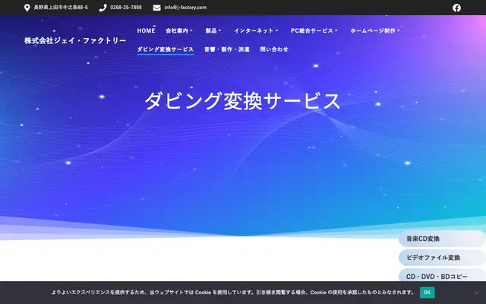486x304 pixels.
Task: Click the cookie notice message text
Action: pyautogui.click(x=233, y=293)
